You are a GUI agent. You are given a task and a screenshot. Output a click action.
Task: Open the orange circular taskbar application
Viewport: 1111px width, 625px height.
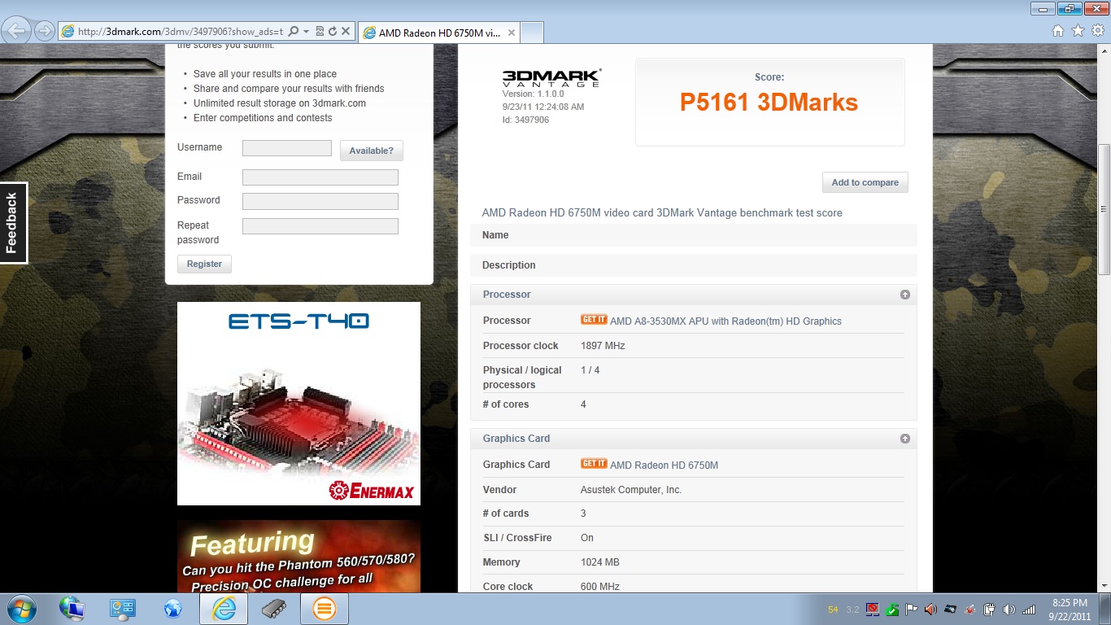pyautogui.click(x=324, y=609)
